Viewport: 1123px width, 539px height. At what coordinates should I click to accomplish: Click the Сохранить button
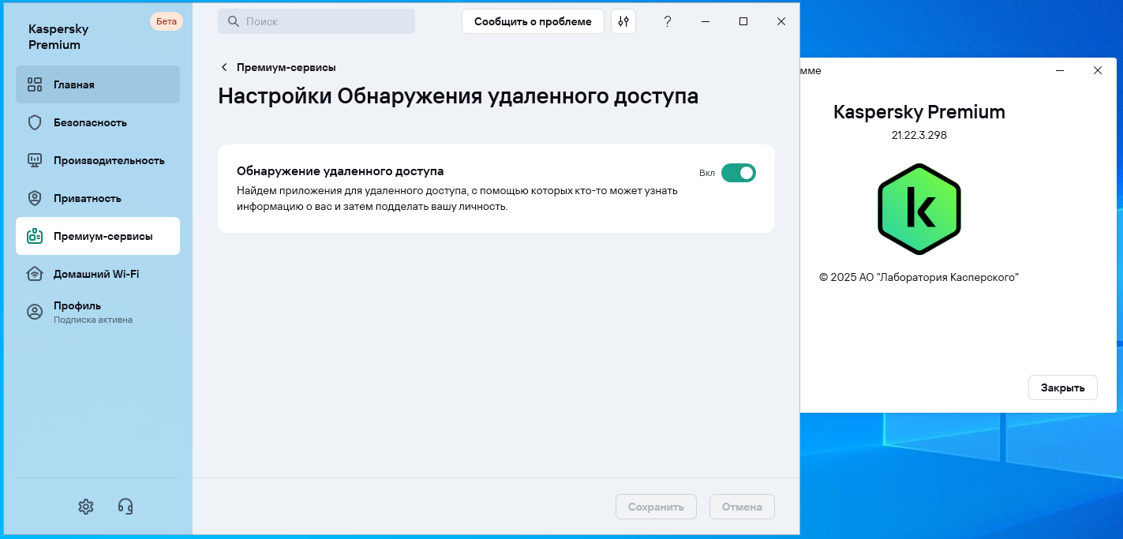[656, 507]
